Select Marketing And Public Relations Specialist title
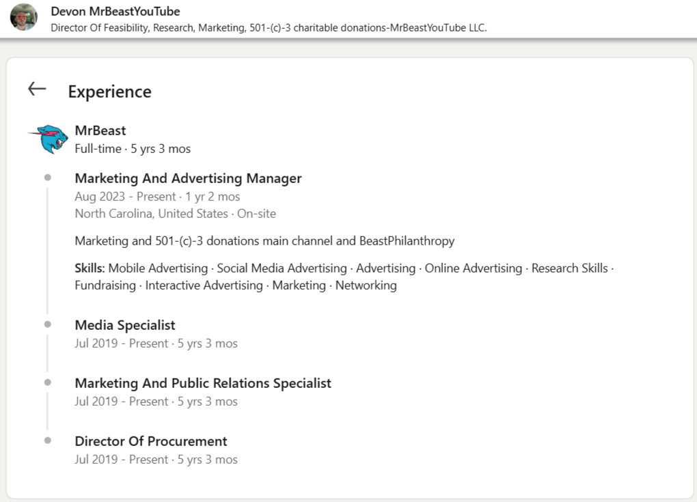 [203, 383]
